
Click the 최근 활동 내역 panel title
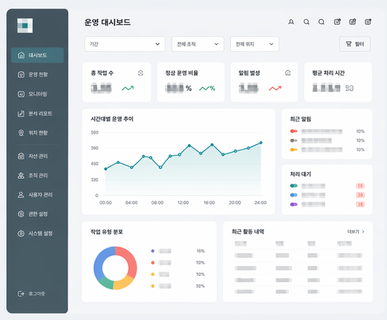(x=248, y=232)
